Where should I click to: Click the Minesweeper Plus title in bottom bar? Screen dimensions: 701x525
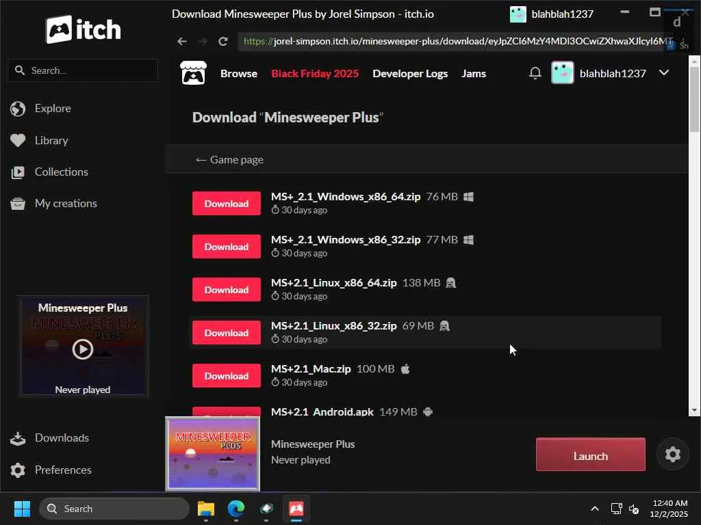click(x=313, y=444)
